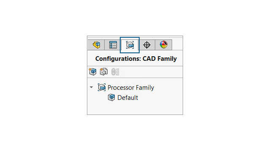Click the blank tab strip beside DisplayManager
Viewport: 270px width, 151px height.
tap(177, 45)
